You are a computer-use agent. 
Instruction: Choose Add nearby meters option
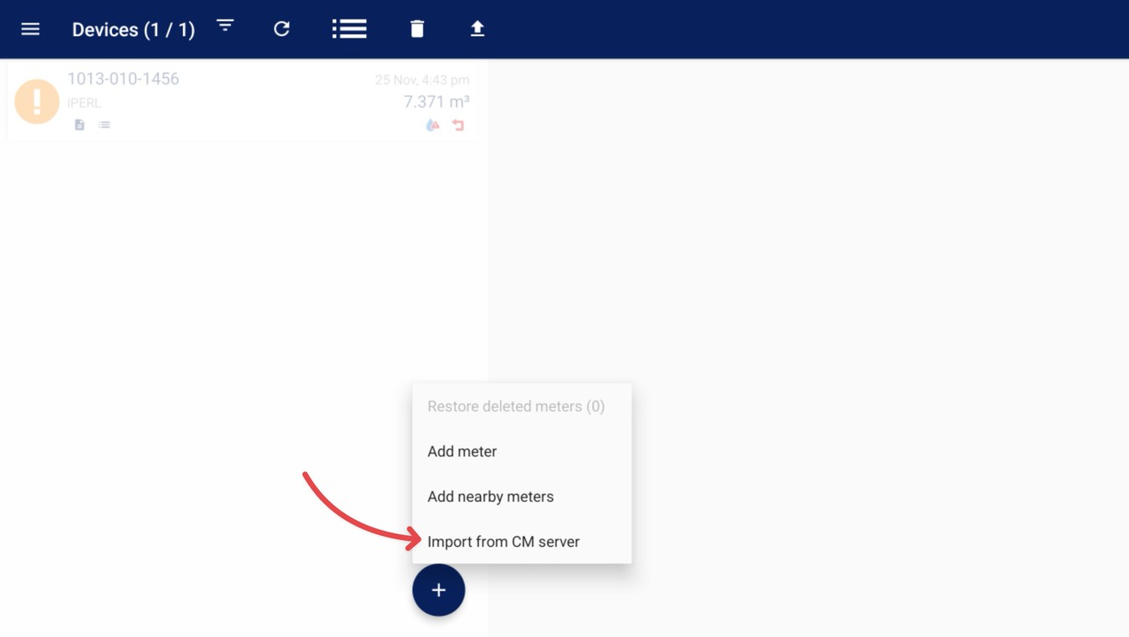[490, 497]
